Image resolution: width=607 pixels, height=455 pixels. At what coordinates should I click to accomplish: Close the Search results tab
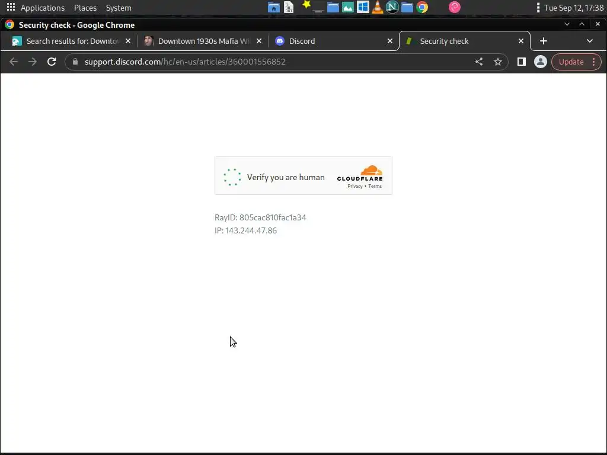128,41
